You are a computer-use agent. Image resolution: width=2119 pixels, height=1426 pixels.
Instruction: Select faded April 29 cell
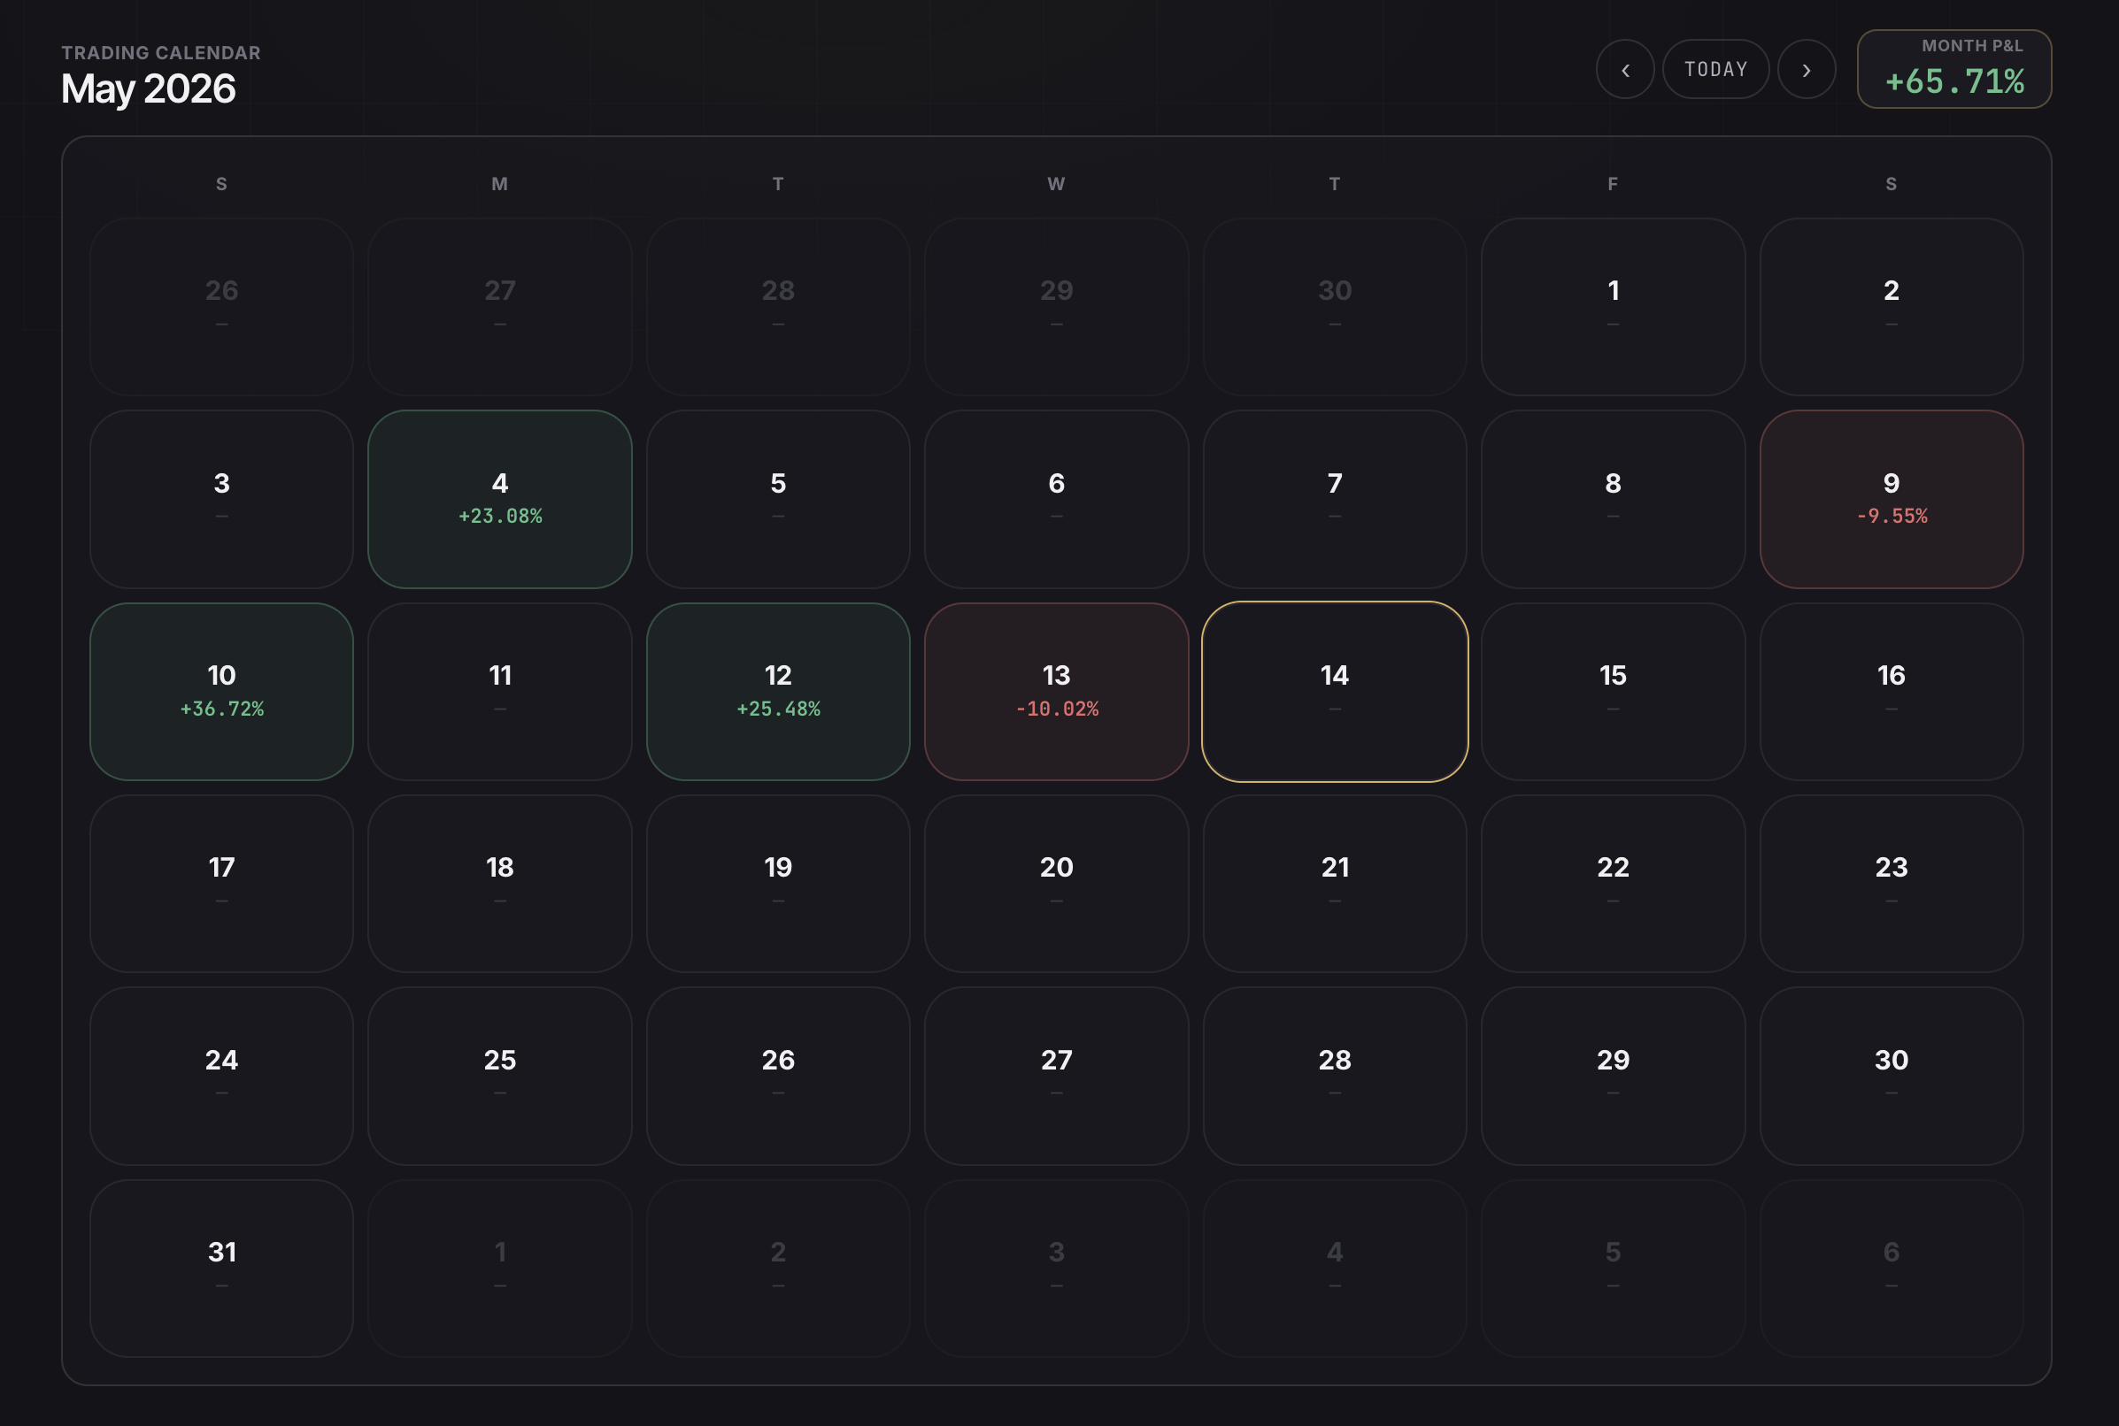coord(1056,306)
